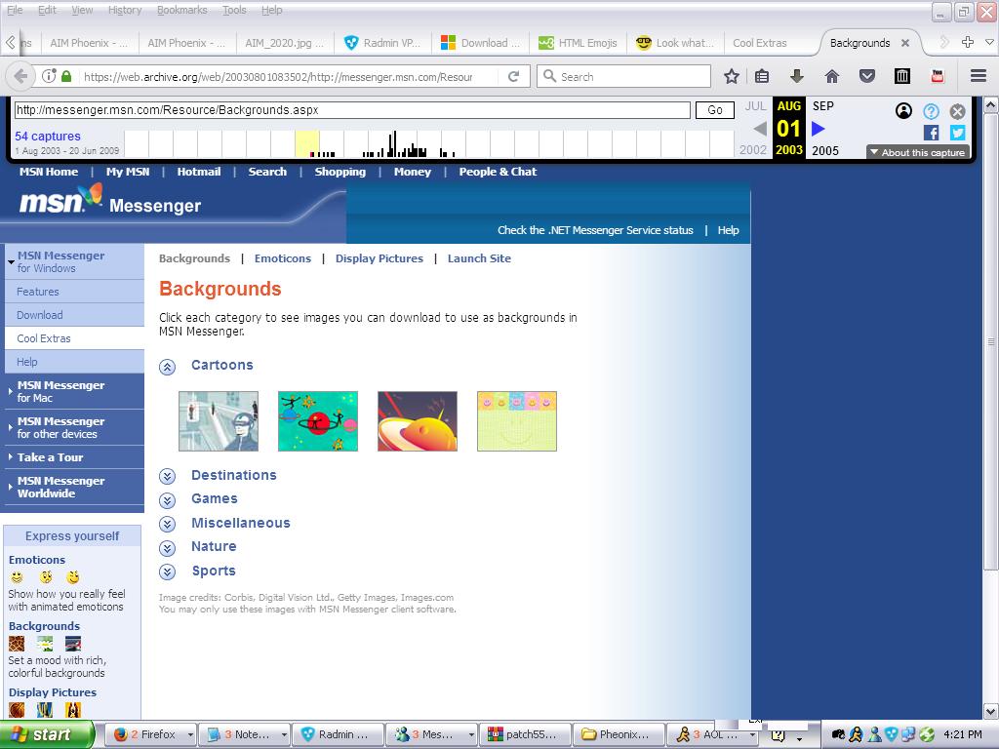Share capture on Facebook icon

[x=931, y=133]
